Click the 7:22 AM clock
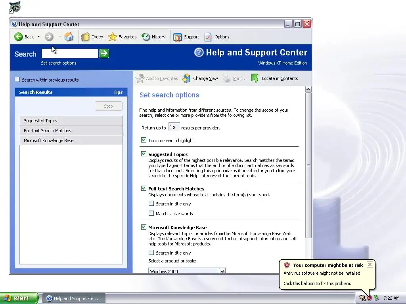The image size is (406, 304). (x=391, y=298)
